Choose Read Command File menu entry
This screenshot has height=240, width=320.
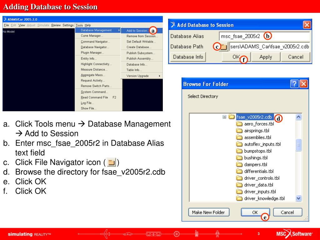pos(98,97)
